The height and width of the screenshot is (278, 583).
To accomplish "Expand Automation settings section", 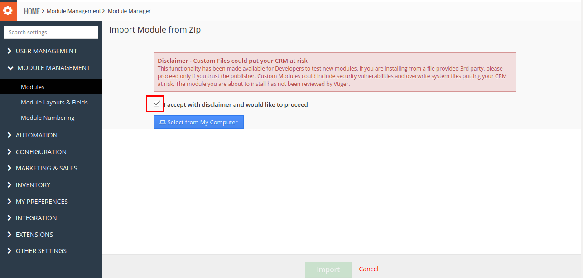I will coord(36,135).
